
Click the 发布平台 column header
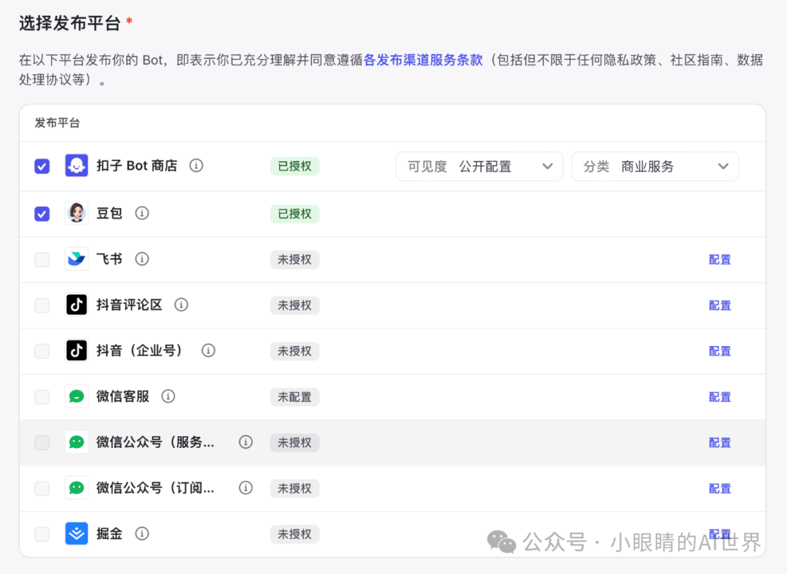point(58,123)
